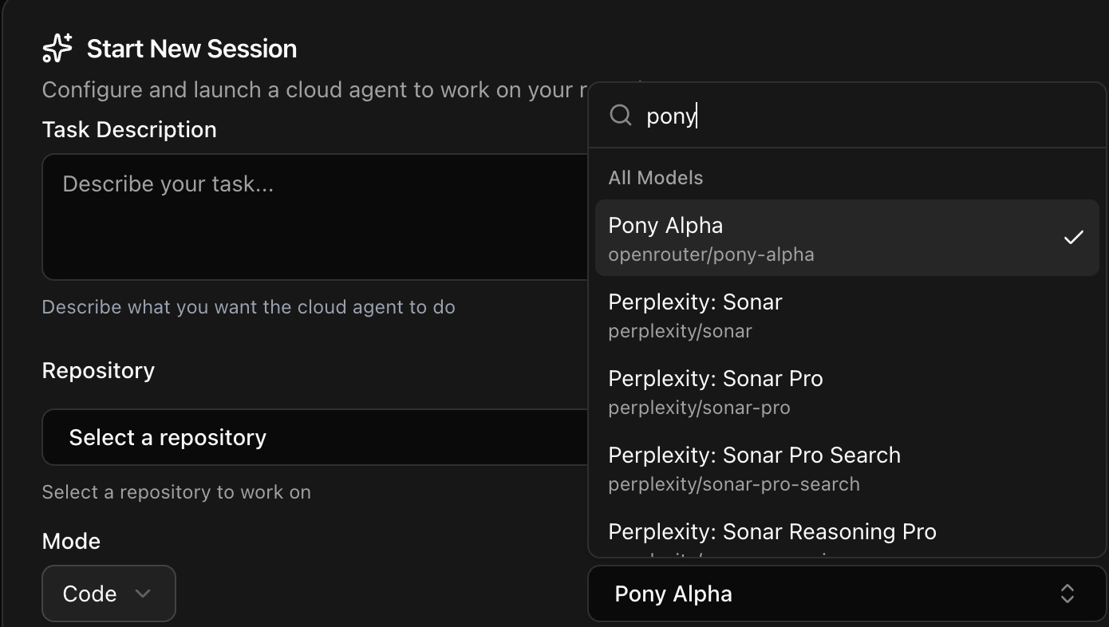The image size is (1109, 627).
Task: Click the Repository field label
Action: click(98, 371)
